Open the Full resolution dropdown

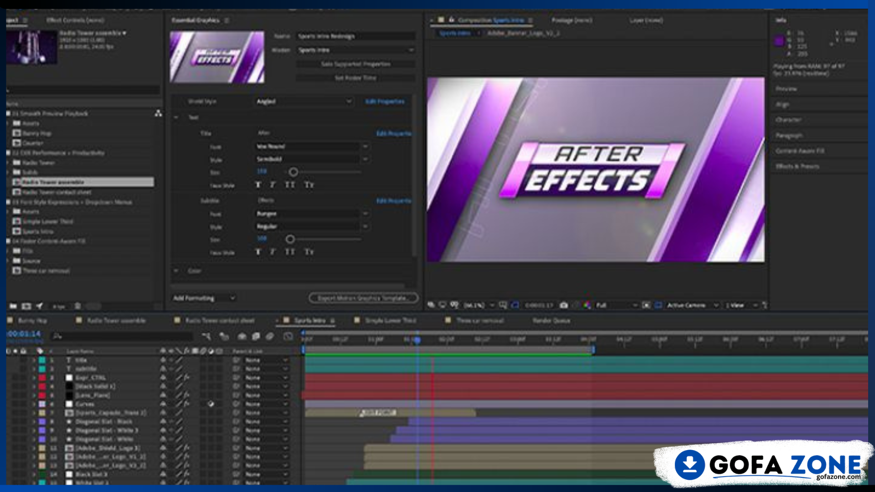coord(616,305)
